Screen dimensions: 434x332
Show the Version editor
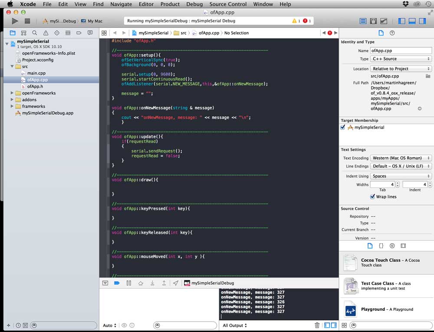pyautogui.click(x=384, y=21)
